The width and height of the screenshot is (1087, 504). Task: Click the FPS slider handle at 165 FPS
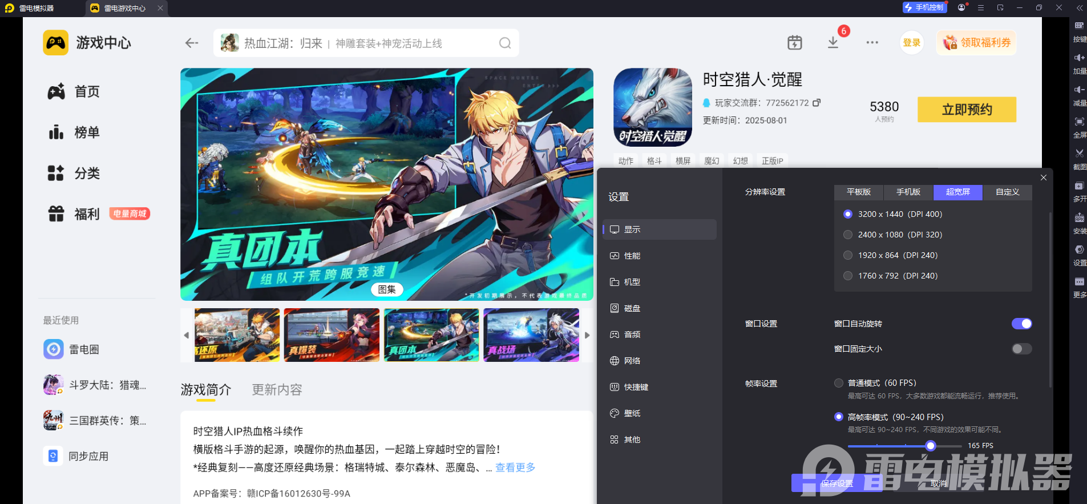point(931,446)
